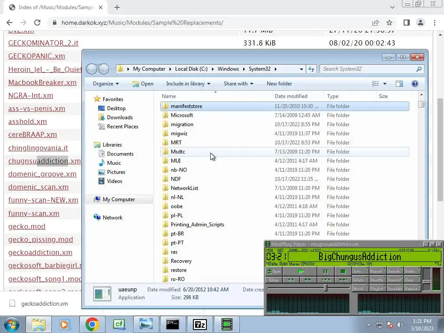
Task: Skip to previous track in ModPlug Player
Action: (326, 280)
